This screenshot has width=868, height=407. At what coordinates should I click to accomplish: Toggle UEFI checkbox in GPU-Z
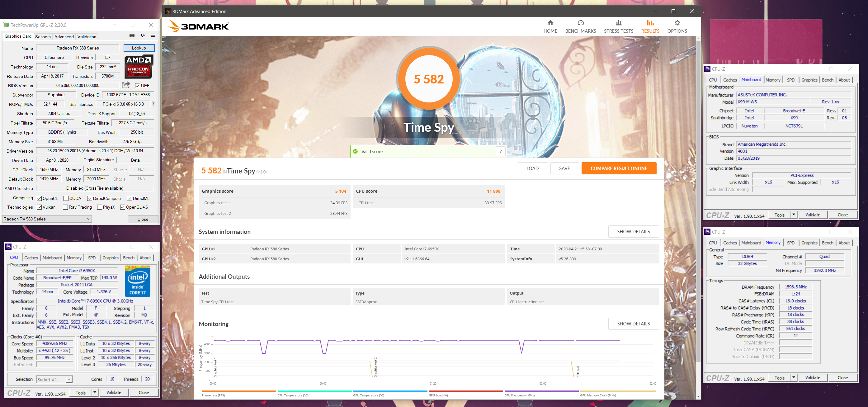click(138, 86)
